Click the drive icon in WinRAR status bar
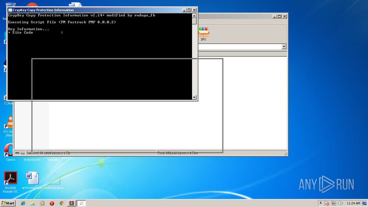Screen dimensions: 368x207 [x=18, y=153]
